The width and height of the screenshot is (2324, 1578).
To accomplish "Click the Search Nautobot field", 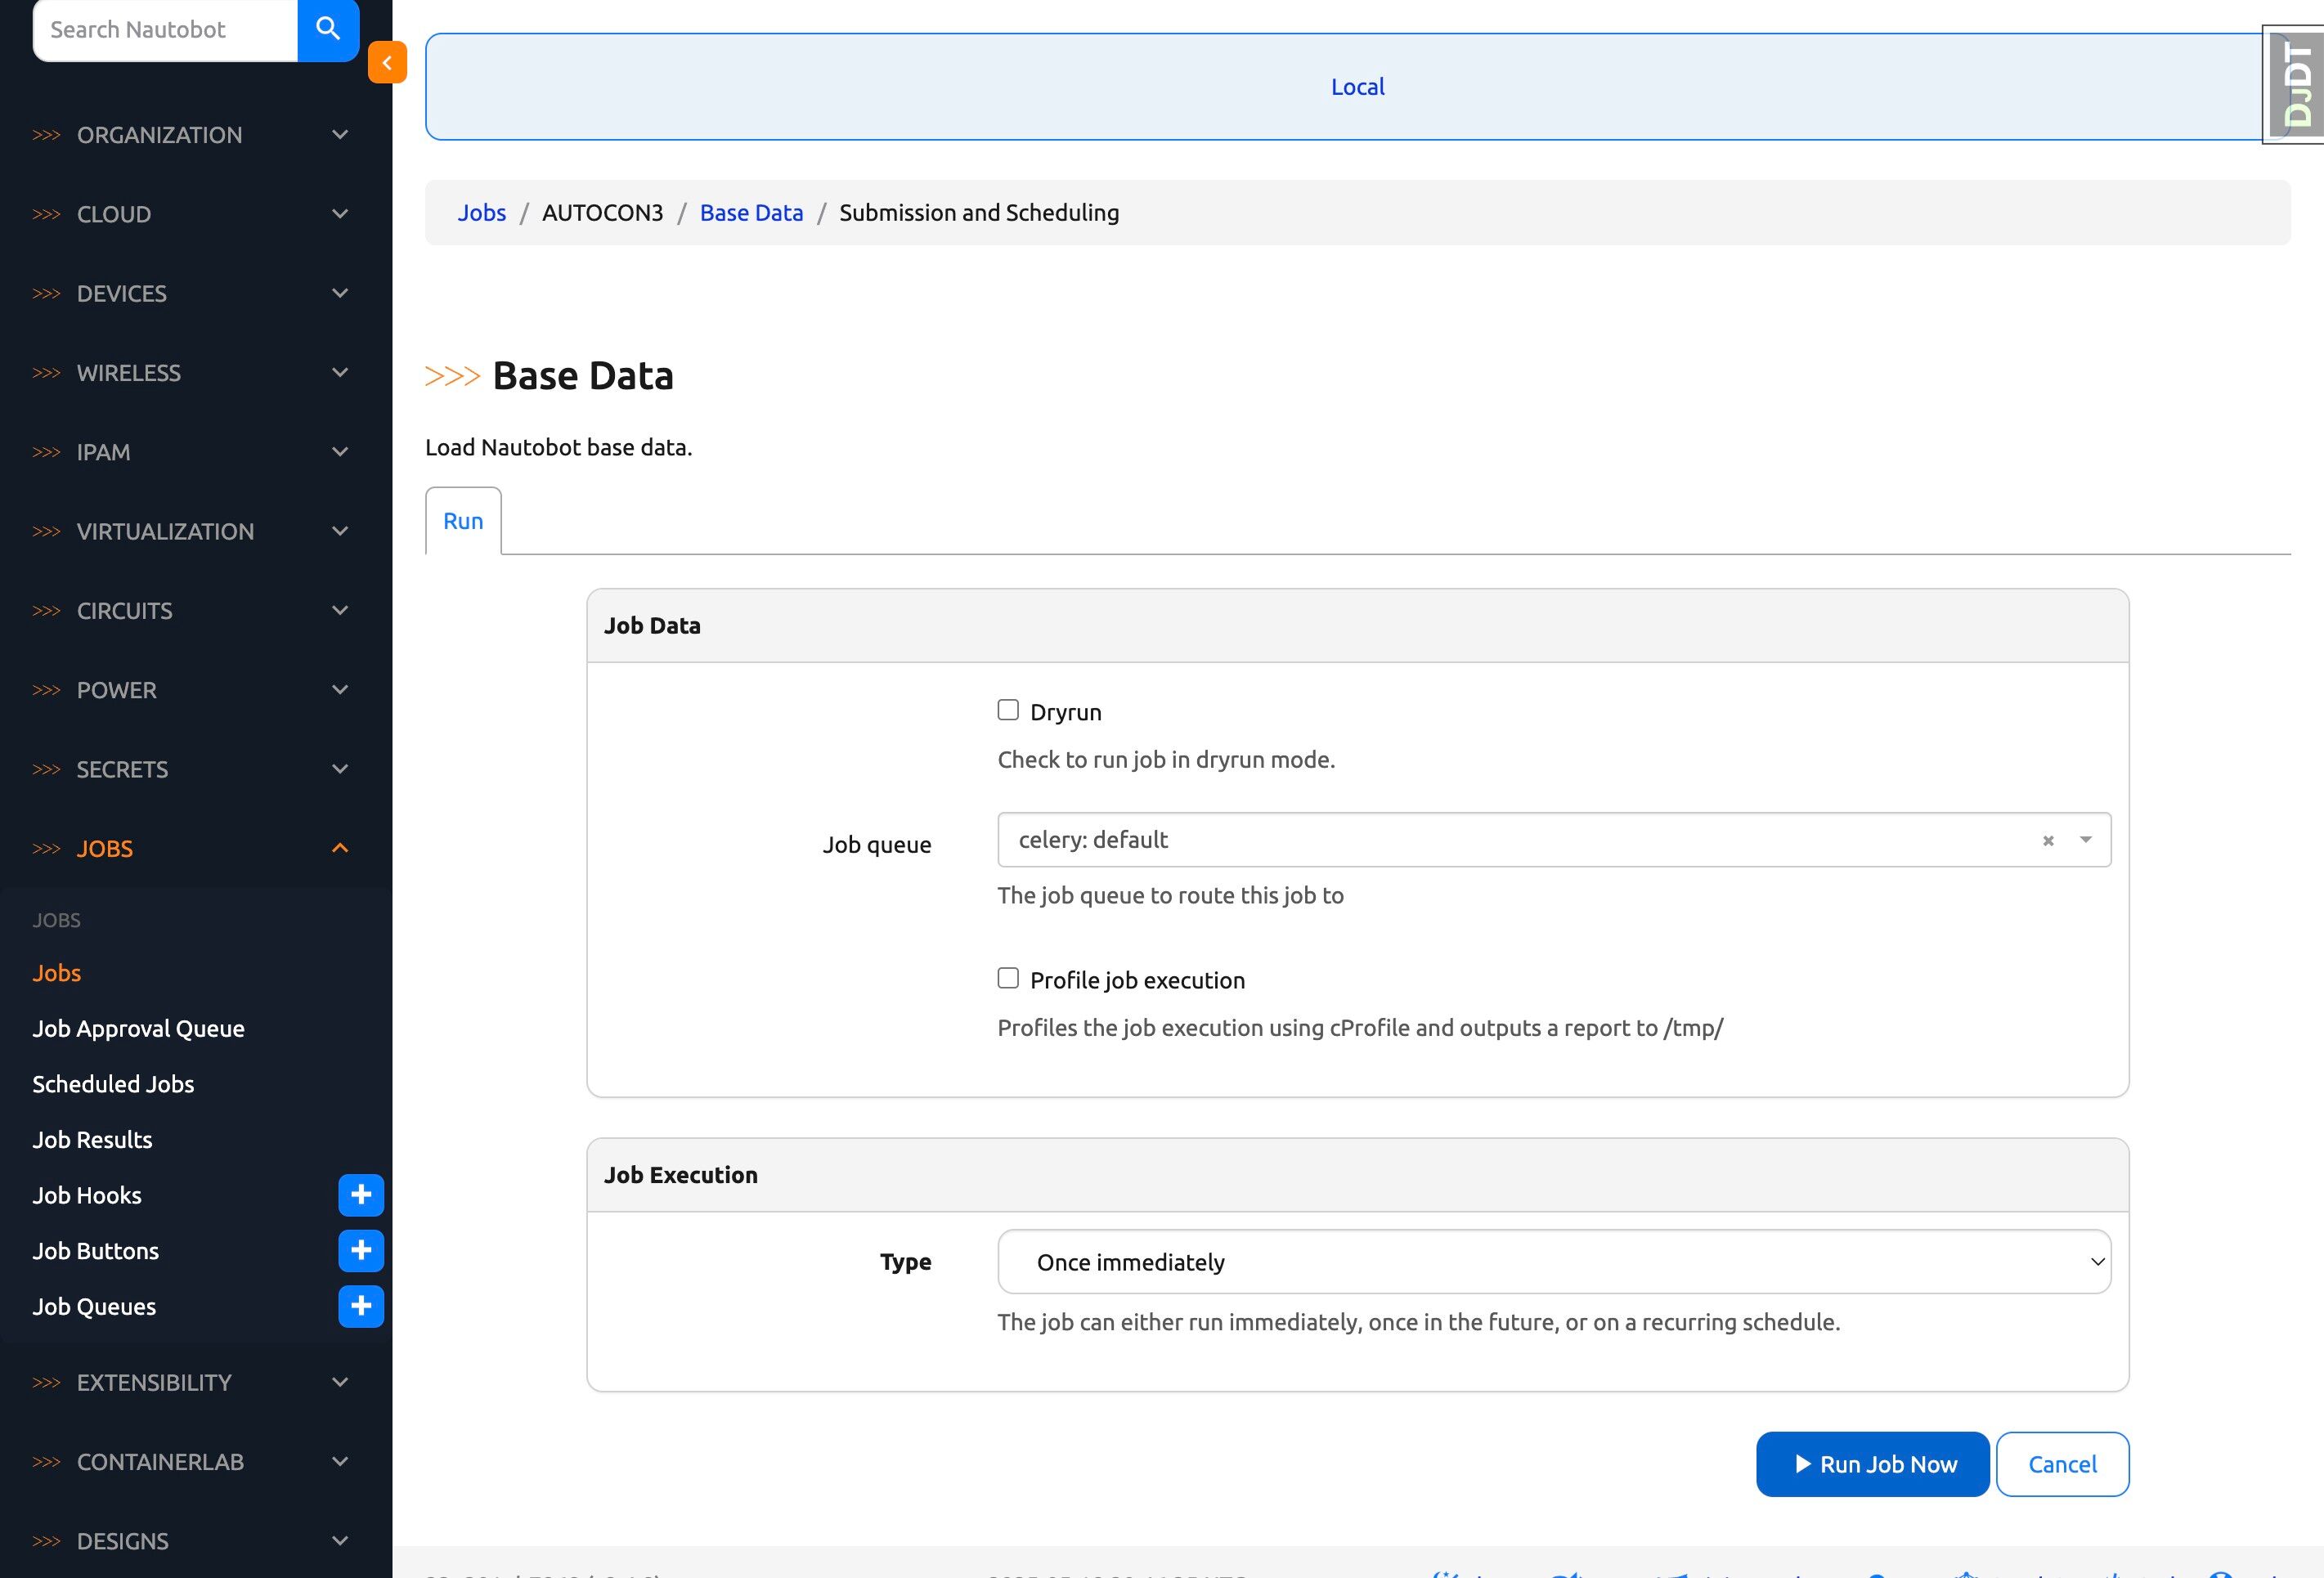I will click(166, 29).
